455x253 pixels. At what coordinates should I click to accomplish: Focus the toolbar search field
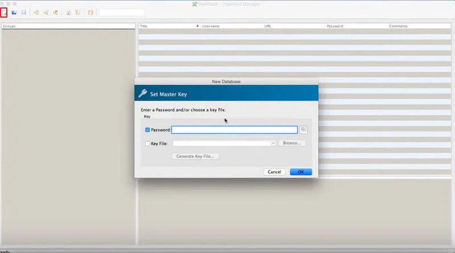[122, 13]
